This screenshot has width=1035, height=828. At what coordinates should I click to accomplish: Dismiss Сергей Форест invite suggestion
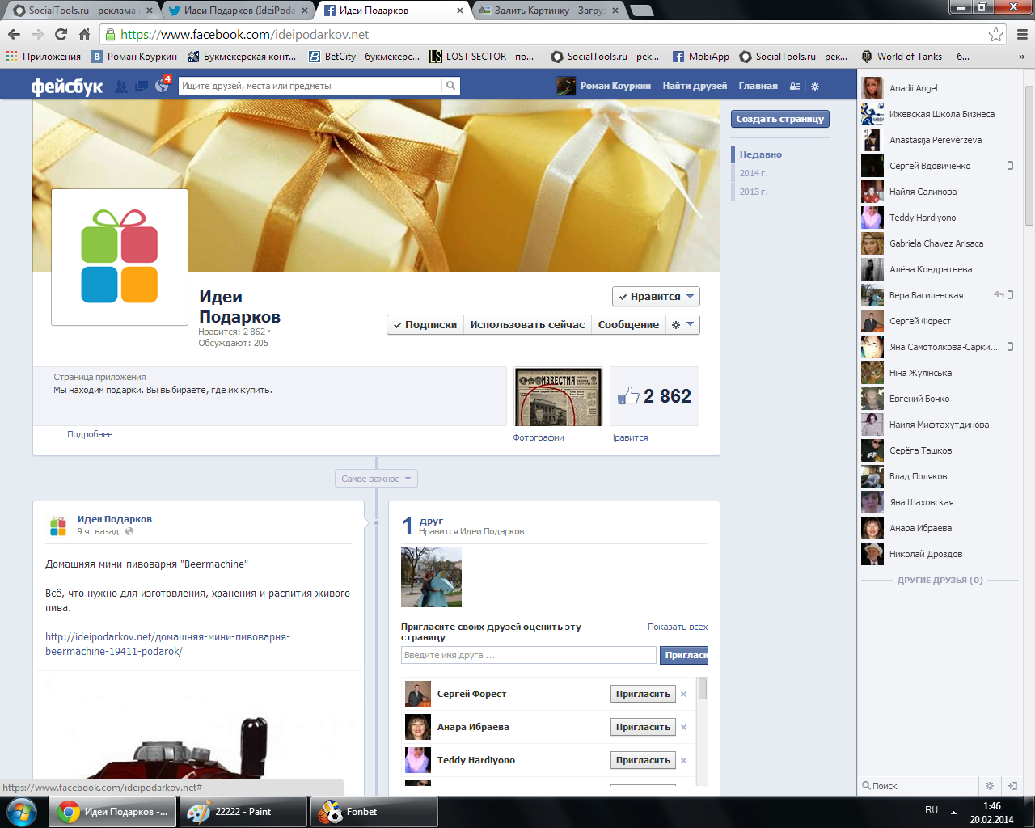pyautogui.click(x=683, y=694)
